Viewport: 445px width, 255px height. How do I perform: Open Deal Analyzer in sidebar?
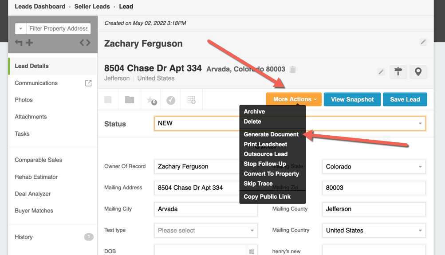(33, 194)
